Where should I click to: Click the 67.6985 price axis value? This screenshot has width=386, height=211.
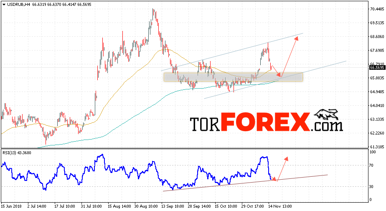377,51
